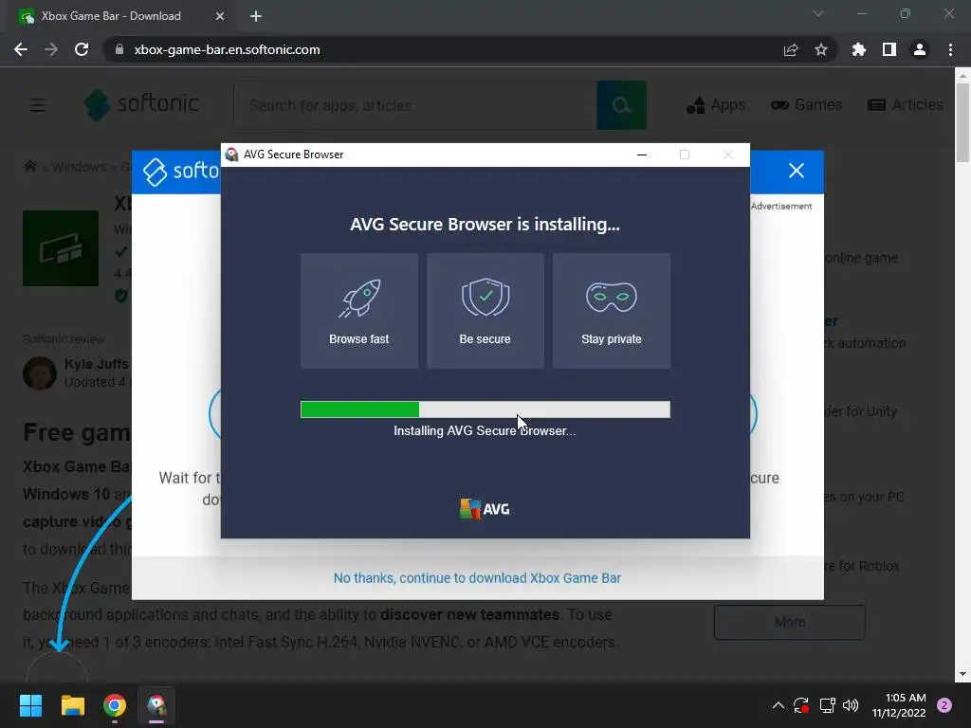Click the sync tray icon
This screenshot has width=971, height=728.
(801, 705)
